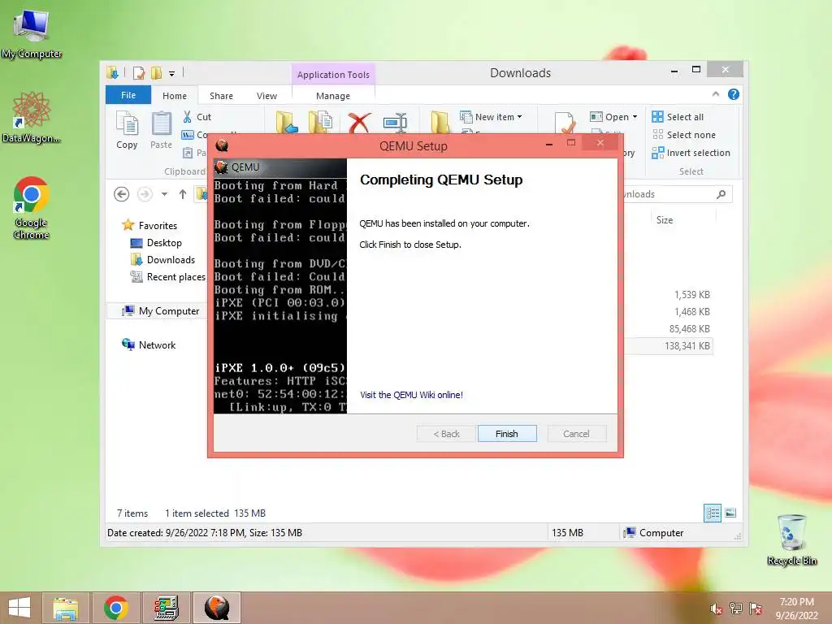Switch to the Home ribbon tab

[175, 96]
